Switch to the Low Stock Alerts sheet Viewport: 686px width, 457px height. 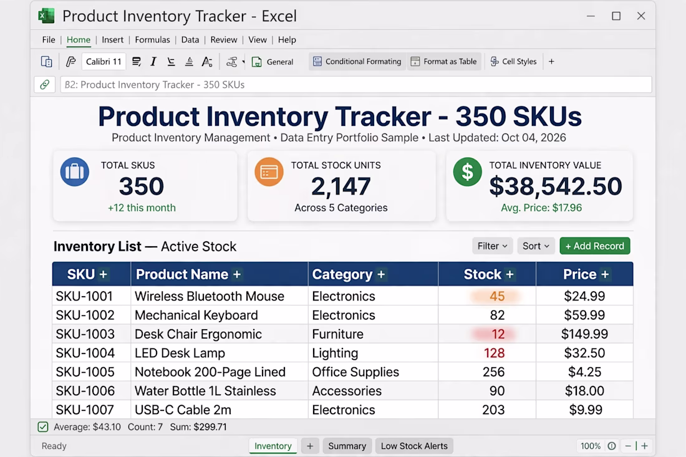click(414, 446)
